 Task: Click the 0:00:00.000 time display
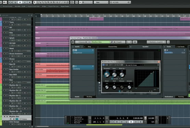pyautogui.click(x=138, y=118)
